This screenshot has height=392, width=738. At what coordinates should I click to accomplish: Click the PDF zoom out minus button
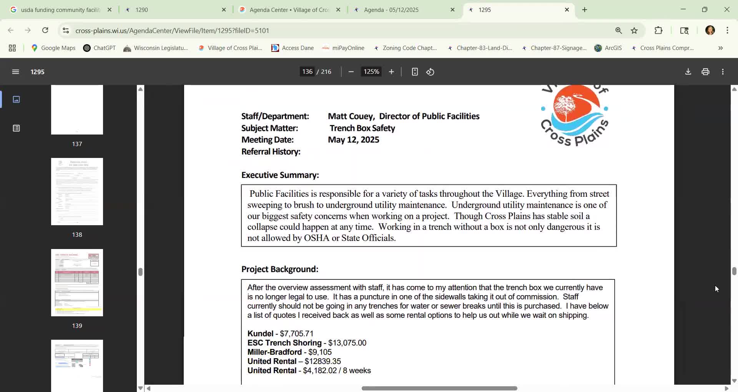click(351, 72)
